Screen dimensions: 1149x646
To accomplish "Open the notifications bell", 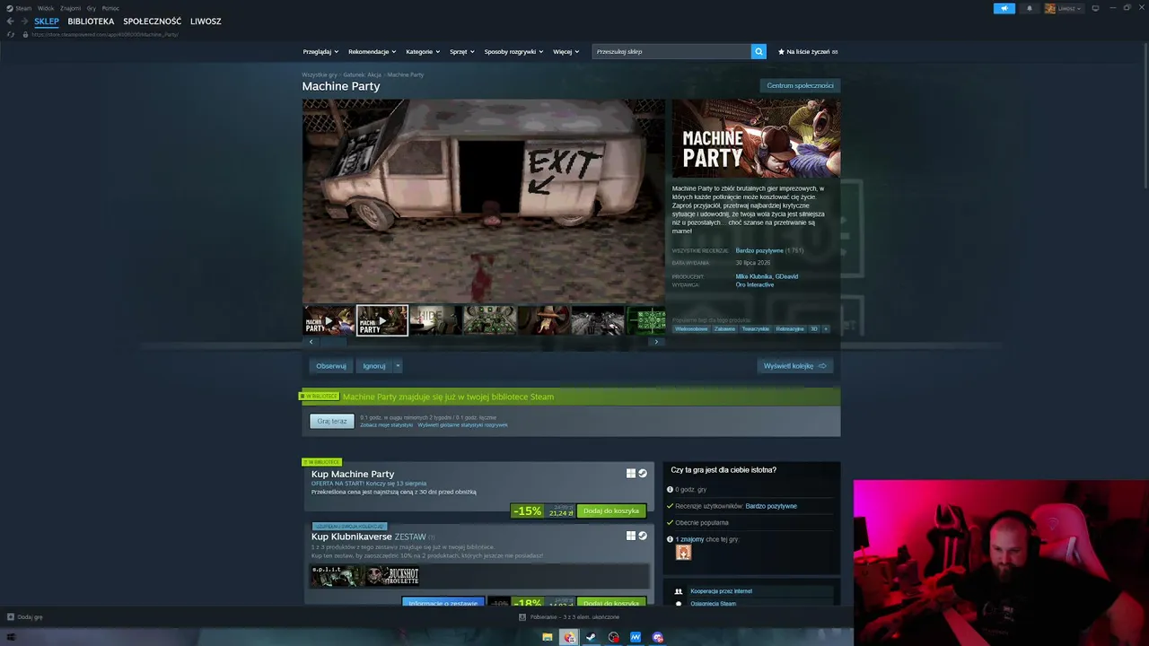I will 1030,8.
